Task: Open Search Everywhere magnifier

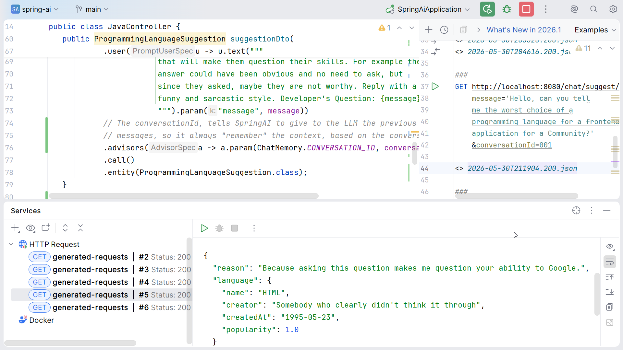Action: [593, 9]
